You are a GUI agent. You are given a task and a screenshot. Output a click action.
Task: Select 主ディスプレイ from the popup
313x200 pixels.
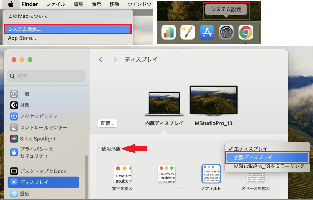tap(267, 148)
